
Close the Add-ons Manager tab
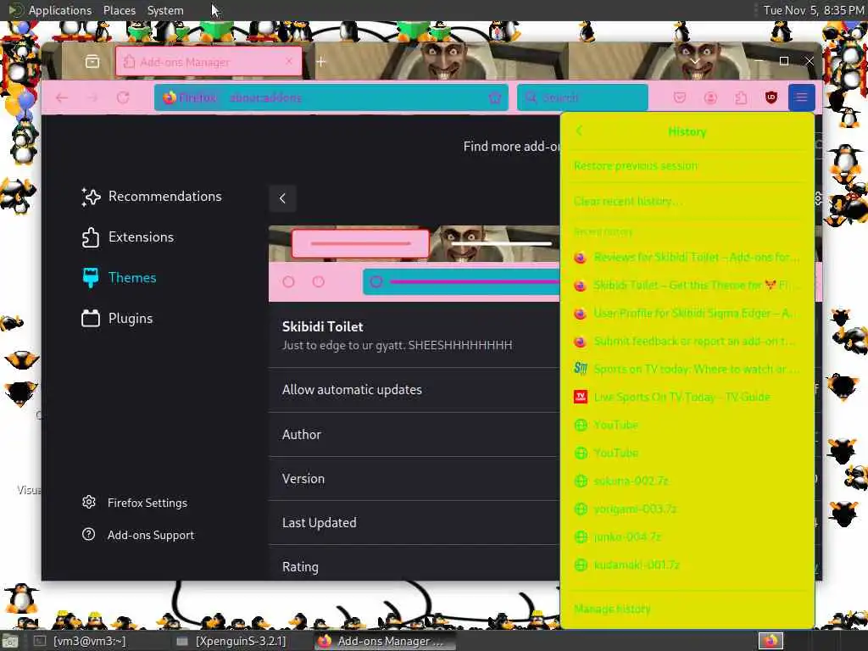(x=288, y=61)
